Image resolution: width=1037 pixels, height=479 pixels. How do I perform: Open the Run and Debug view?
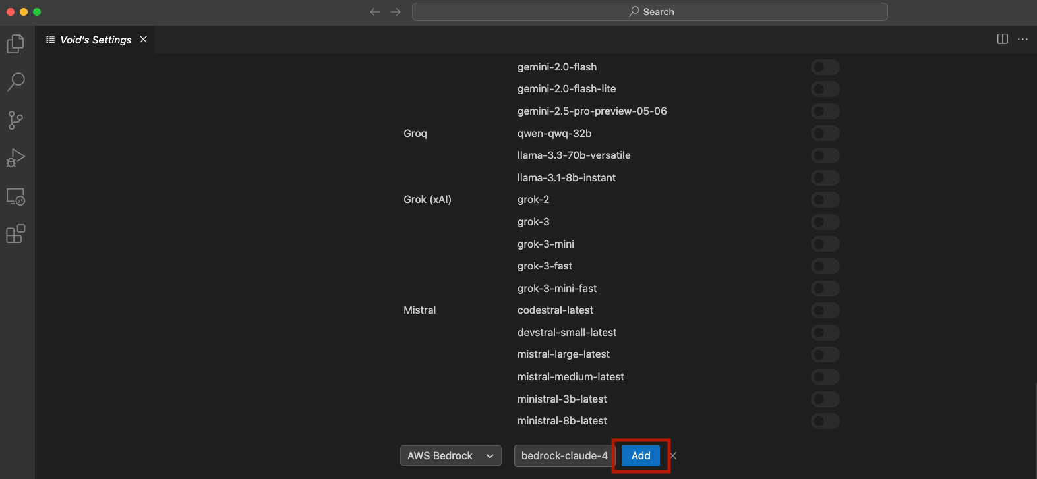[16, 158]
